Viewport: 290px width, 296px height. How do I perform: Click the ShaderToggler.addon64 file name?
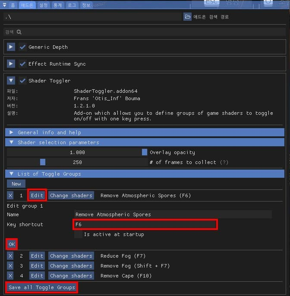pos(106,91)
